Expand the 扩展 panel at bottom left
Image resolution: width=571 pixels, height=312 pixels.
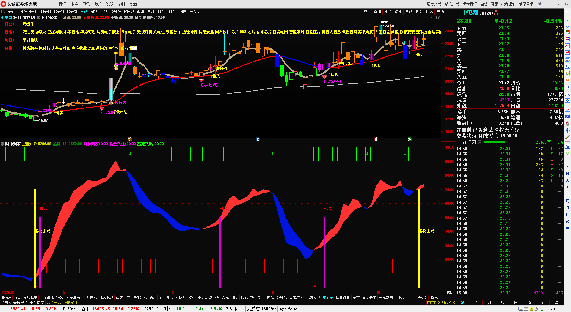[6, 302]
